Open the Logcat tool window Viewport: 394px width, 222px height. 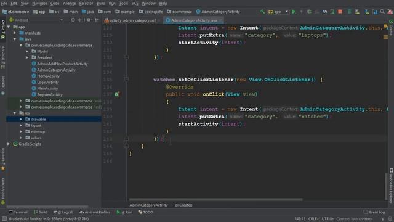click(63, 212)
